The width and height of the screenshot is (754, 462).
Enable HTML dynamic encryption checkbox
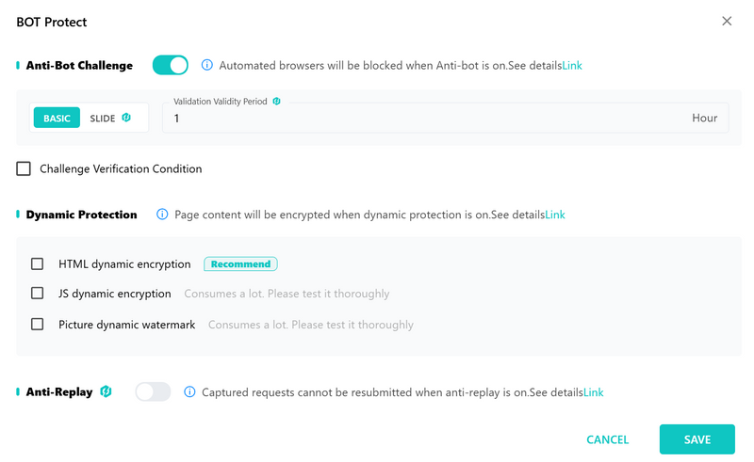point(37,263)
